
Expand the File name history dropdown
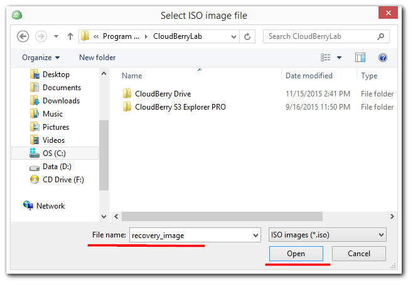coord(255,235)
